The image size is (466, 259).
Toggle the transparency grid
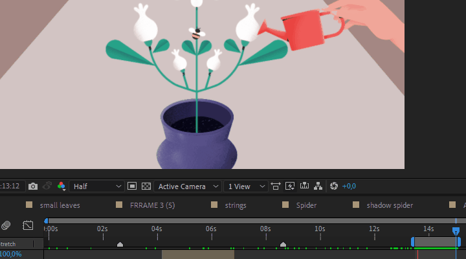point(146,186)
